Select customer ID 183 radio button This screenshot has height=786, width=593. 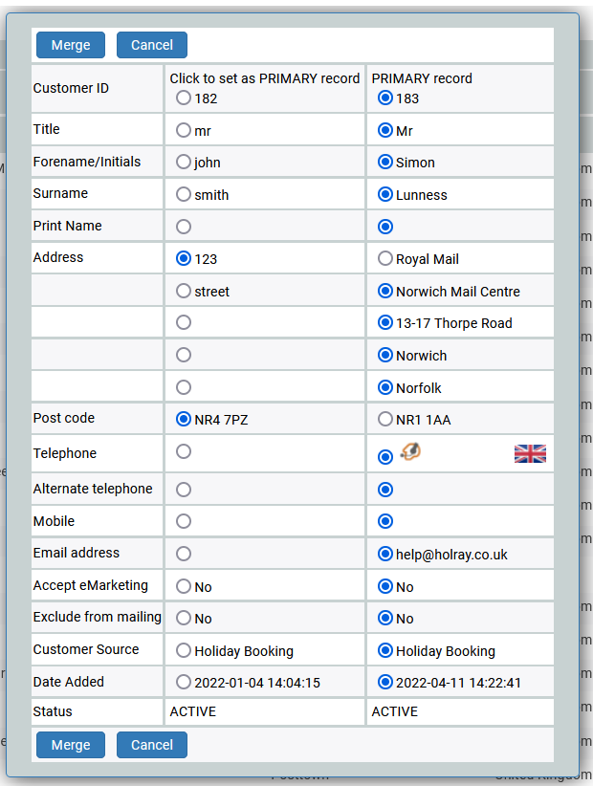[385, 98]
